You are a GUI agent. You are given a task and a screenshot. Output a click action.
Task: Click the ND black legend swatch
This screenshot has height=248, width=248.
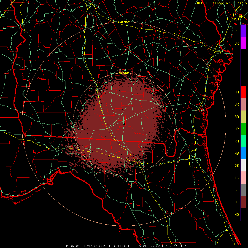tap(243, 214)
